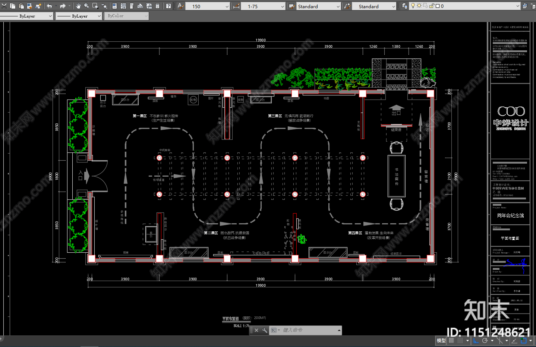Select the Zoom Realtime magnifier tool

click(86, 6)
